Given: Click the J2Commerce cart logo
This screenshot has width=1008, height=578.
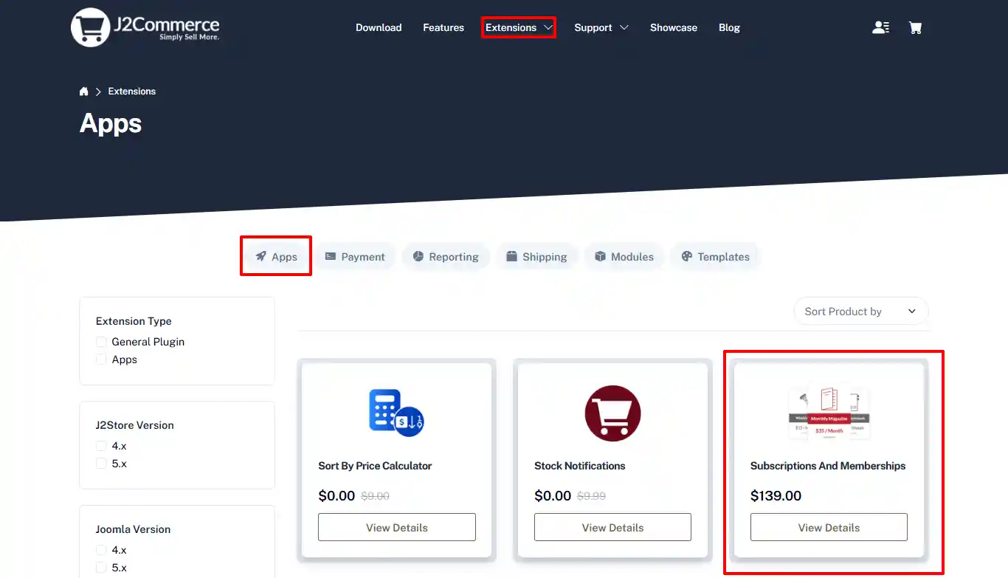Looking at the screenshot, I should click(x=145, y=27).
